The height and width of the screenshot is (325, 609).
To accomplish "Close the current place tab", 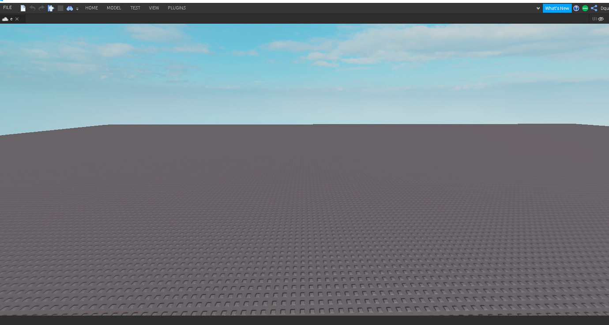I will click(17, 19).
